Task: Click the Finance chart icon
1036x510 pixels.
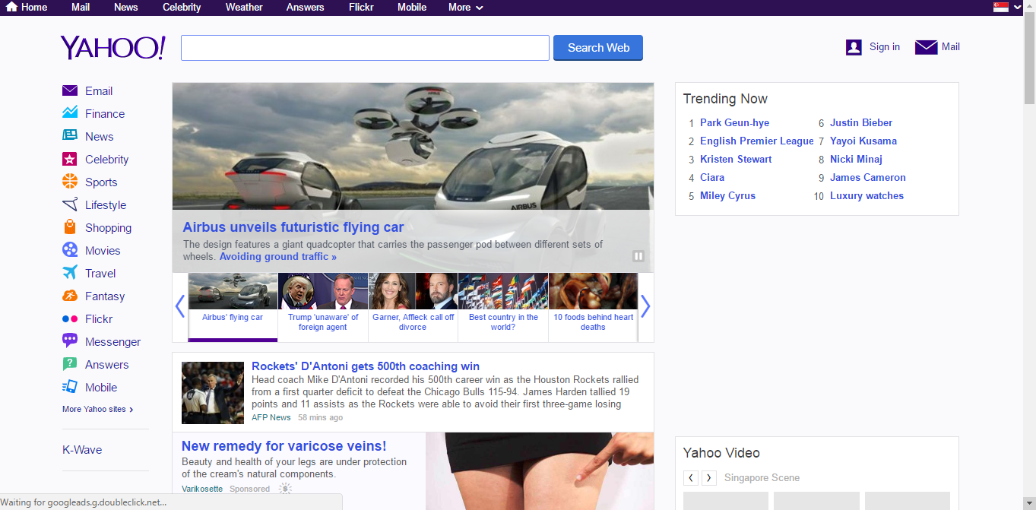Action: 70,113
